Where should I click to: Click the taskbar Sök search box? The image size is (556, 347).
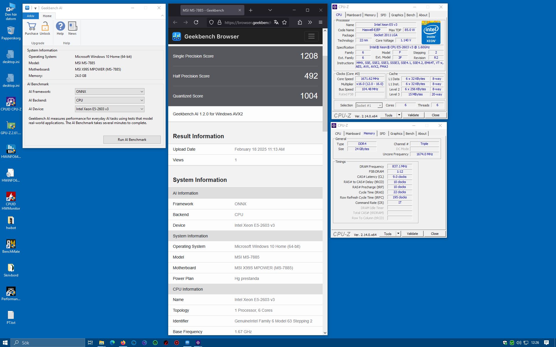(x=48, y=343)
